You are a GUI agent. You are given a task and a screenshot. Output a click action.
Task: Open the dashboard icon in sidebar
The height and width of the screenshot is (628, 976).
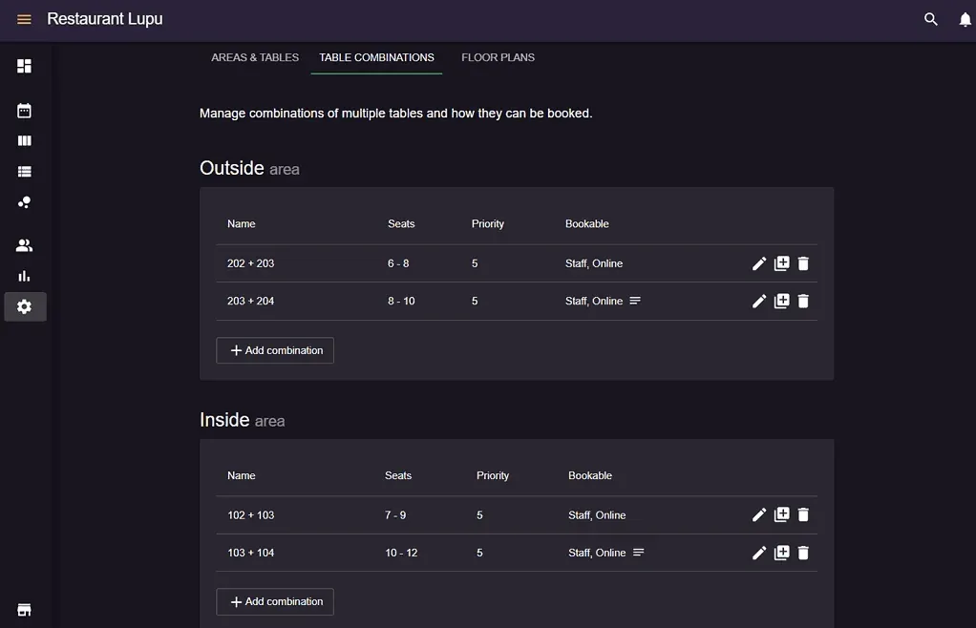(24, 66)
